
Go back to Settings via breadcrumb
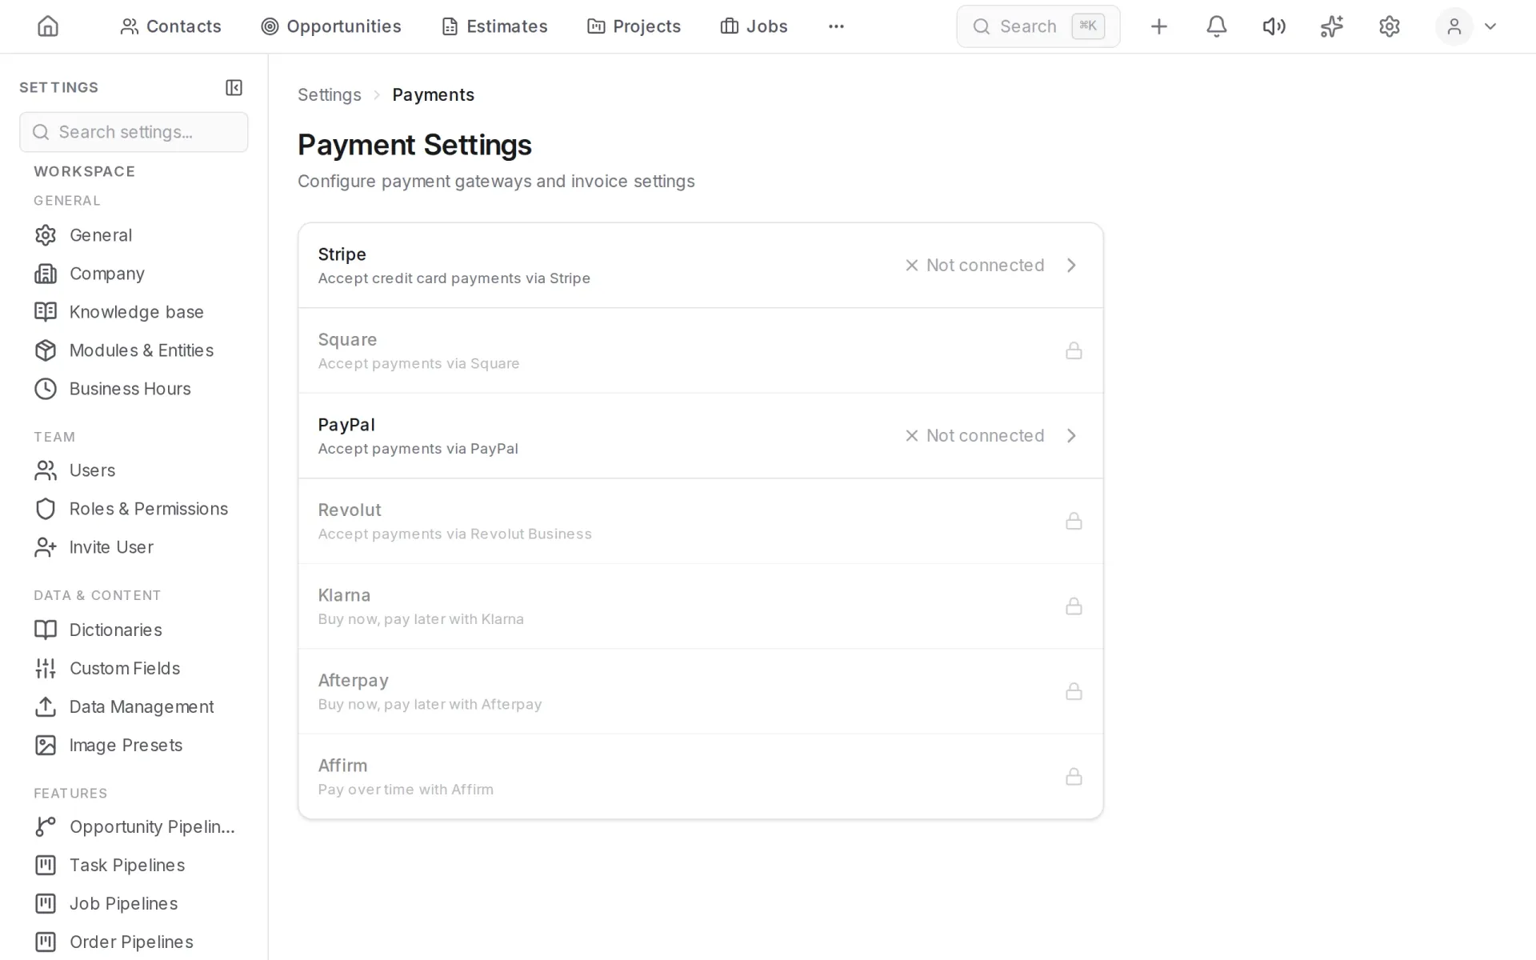330,94
